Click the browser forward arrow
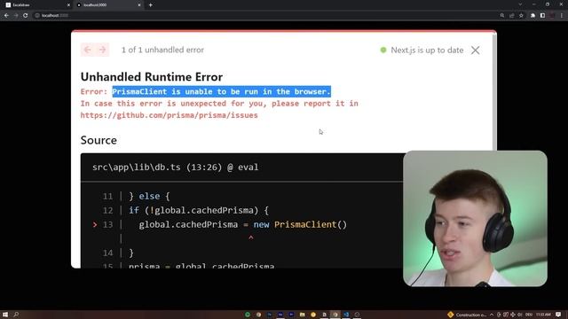This screenshot has width=568, height=319. 16,16
